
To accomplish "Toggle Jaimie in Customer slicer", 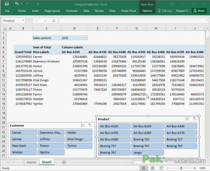I will pos(23,139).
